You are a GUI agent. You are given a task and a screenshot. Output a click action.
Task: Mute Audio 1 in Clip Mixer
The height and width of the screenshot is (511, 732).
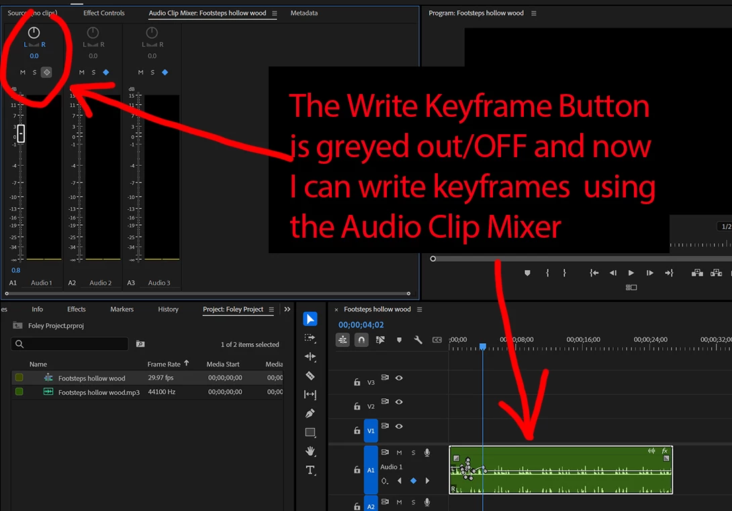(x=22, y=73)
